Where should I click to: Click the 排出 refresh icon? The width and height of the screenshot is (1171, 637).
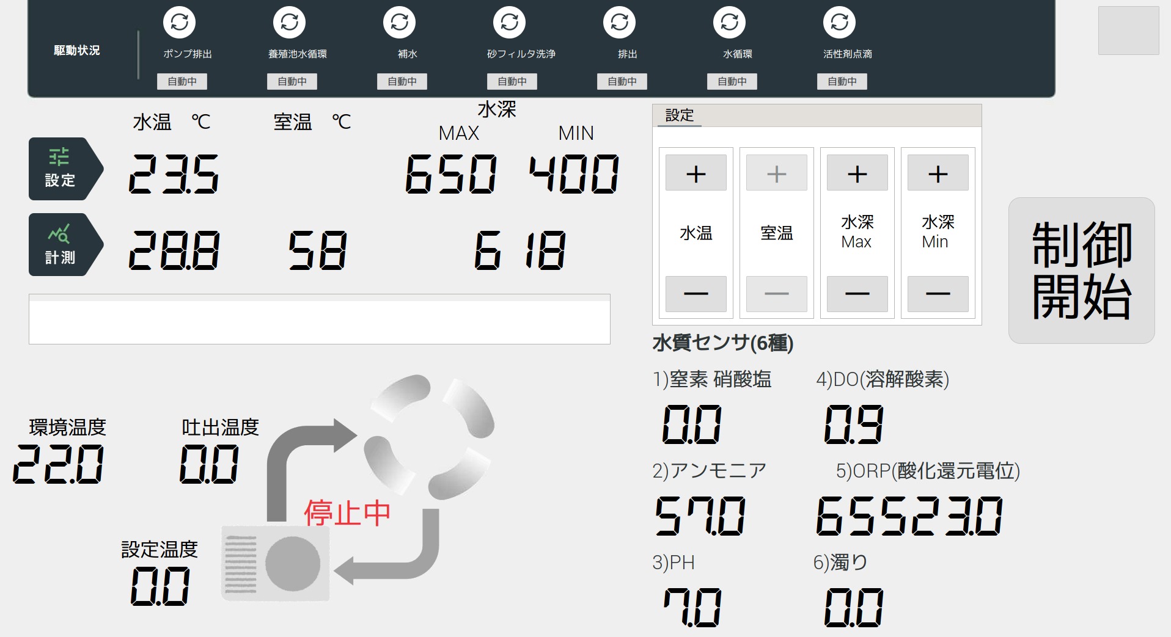[619, 23]
